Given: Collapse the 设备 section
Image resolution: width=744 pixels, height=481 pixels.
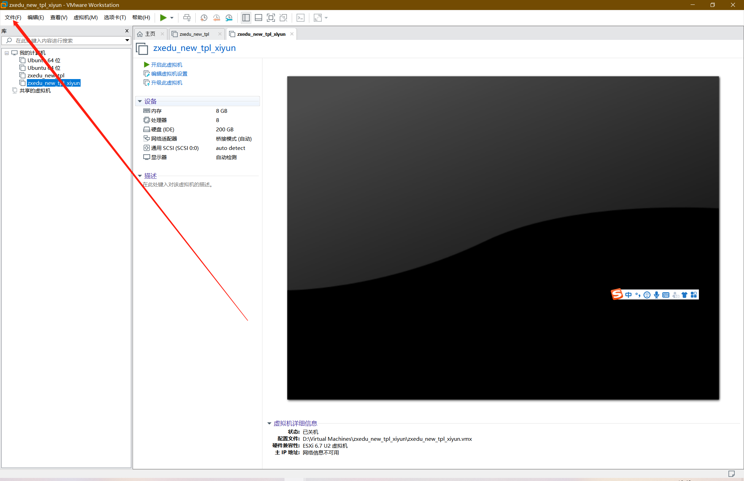Looking at the screenshot, I should pos(140,101).
